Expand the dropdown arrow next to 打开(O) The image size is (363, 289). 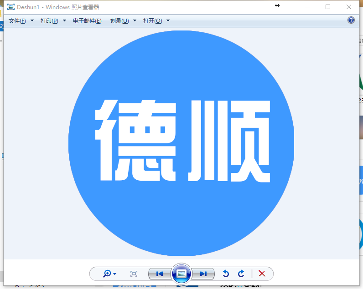168,21
